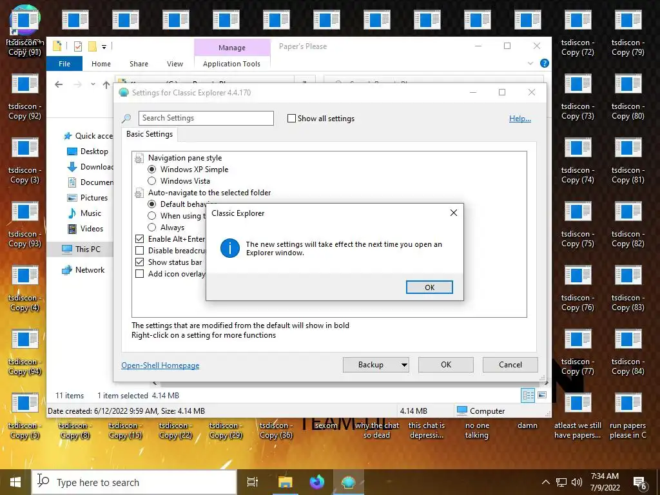Click the Classic Explorer shell icon in the title bar
The image size is (660, 495).
124,93
